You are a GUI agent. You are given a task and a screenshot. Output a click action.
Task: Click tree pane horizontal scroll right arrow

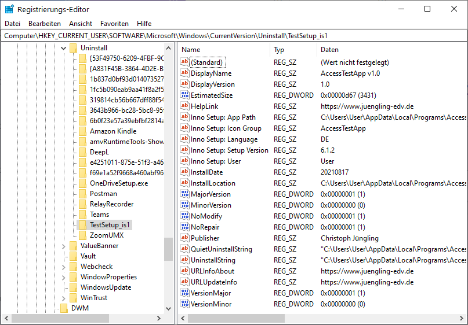point(159,318)
